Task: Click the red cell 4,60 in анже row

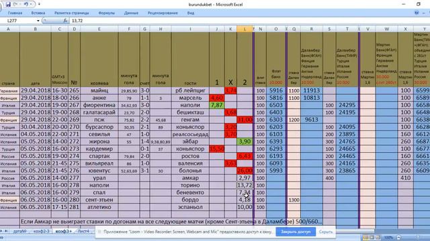Action: click(216, 98)
